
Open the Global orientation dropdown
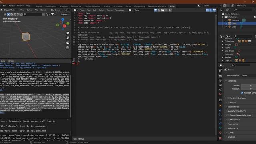point(57,10)
